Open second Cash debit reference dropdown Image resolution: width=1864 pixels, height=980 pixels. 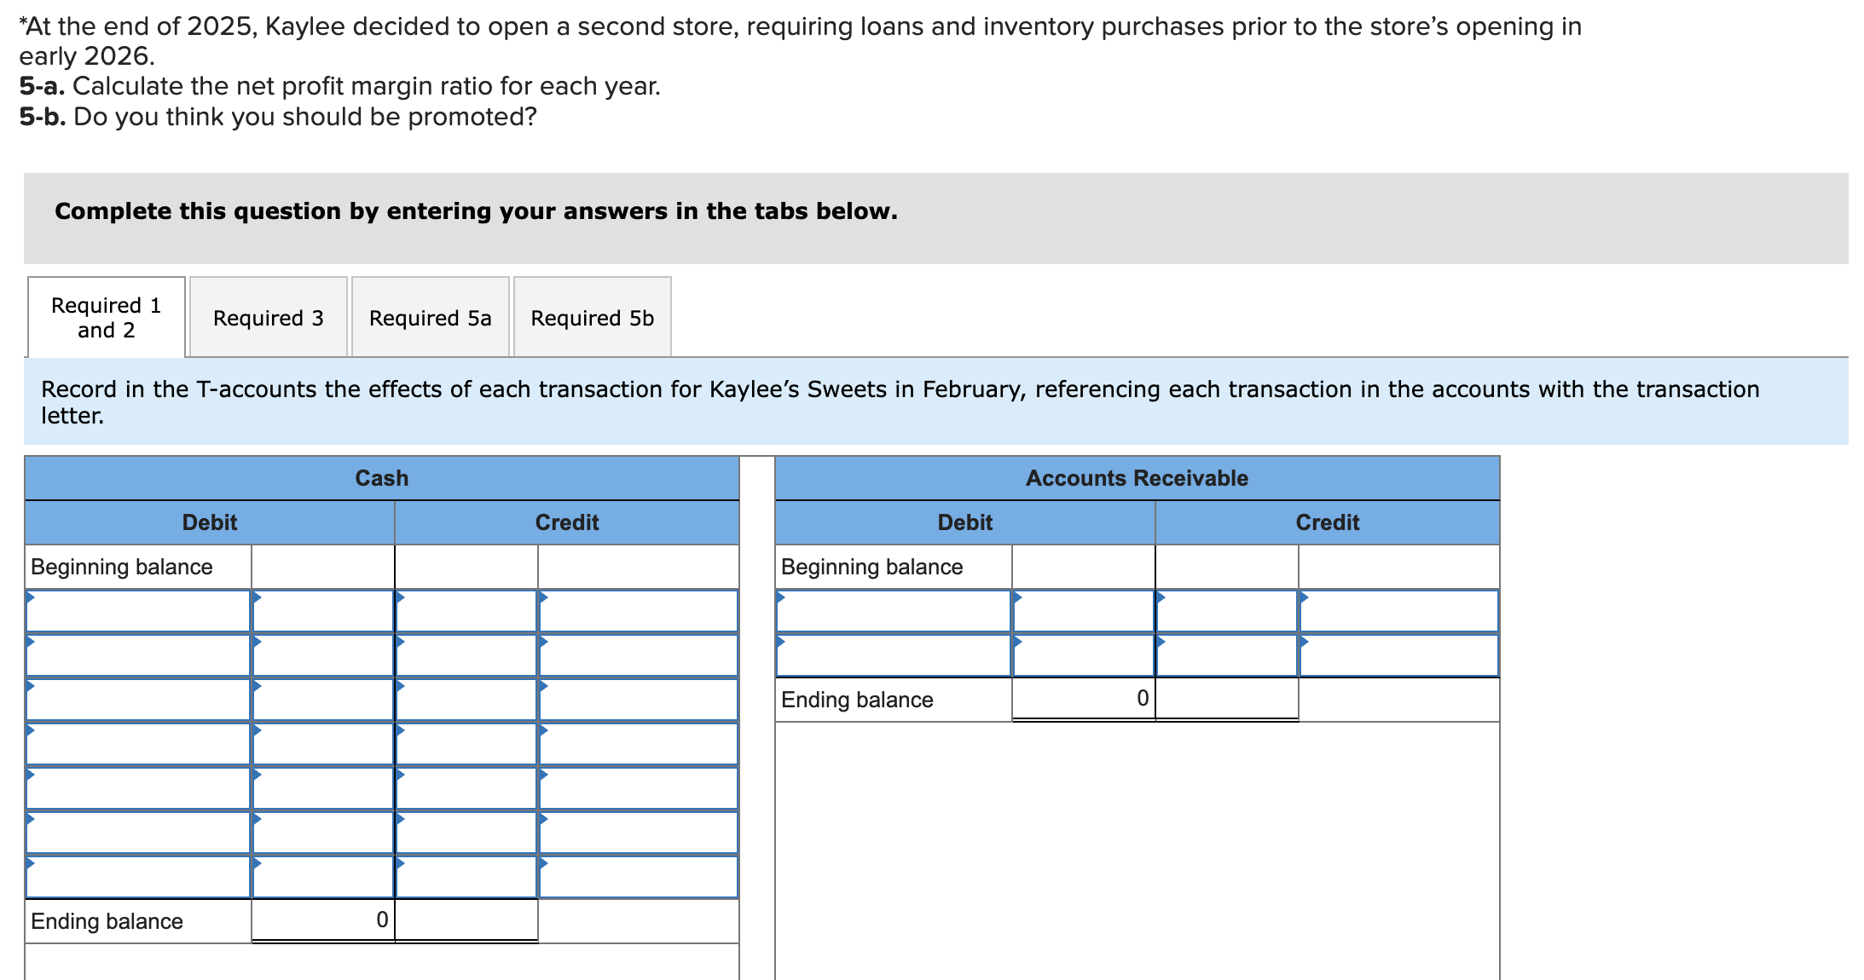tap(137, 655)
